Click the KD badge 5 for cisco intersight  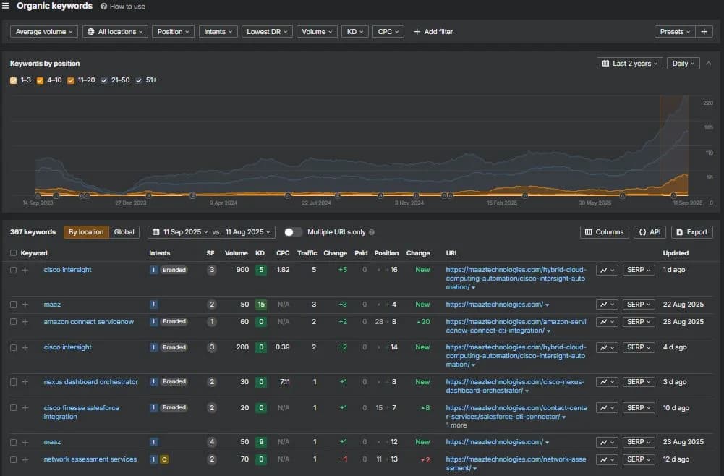click(x=261, y=270)
